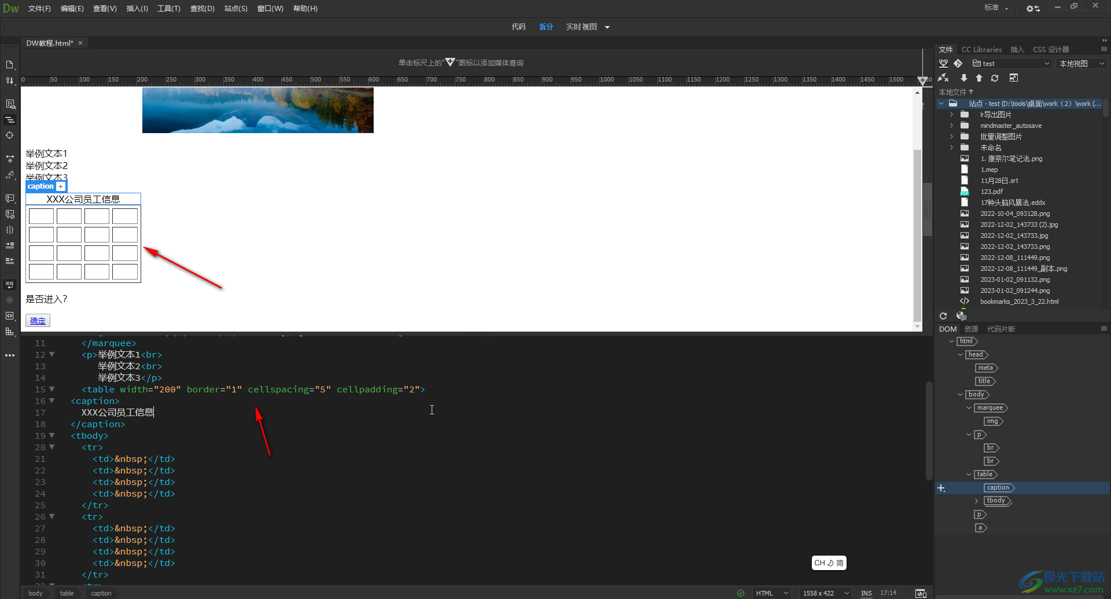1111x599 pixels.
Task: Click the wrap tag code icon
Action: click(10, 316)
